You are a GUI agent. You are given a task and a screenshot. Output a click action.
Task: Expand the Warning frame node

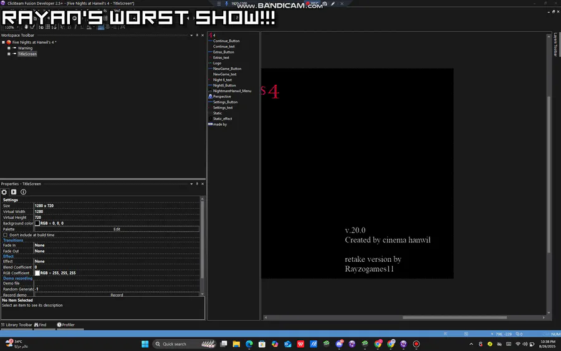point(9,48)
